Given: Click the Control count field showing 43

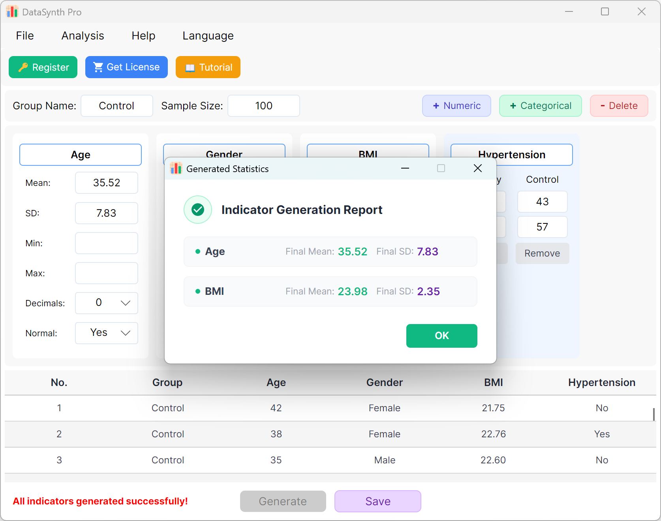Looking at the screenshot, I should (543, 202).
